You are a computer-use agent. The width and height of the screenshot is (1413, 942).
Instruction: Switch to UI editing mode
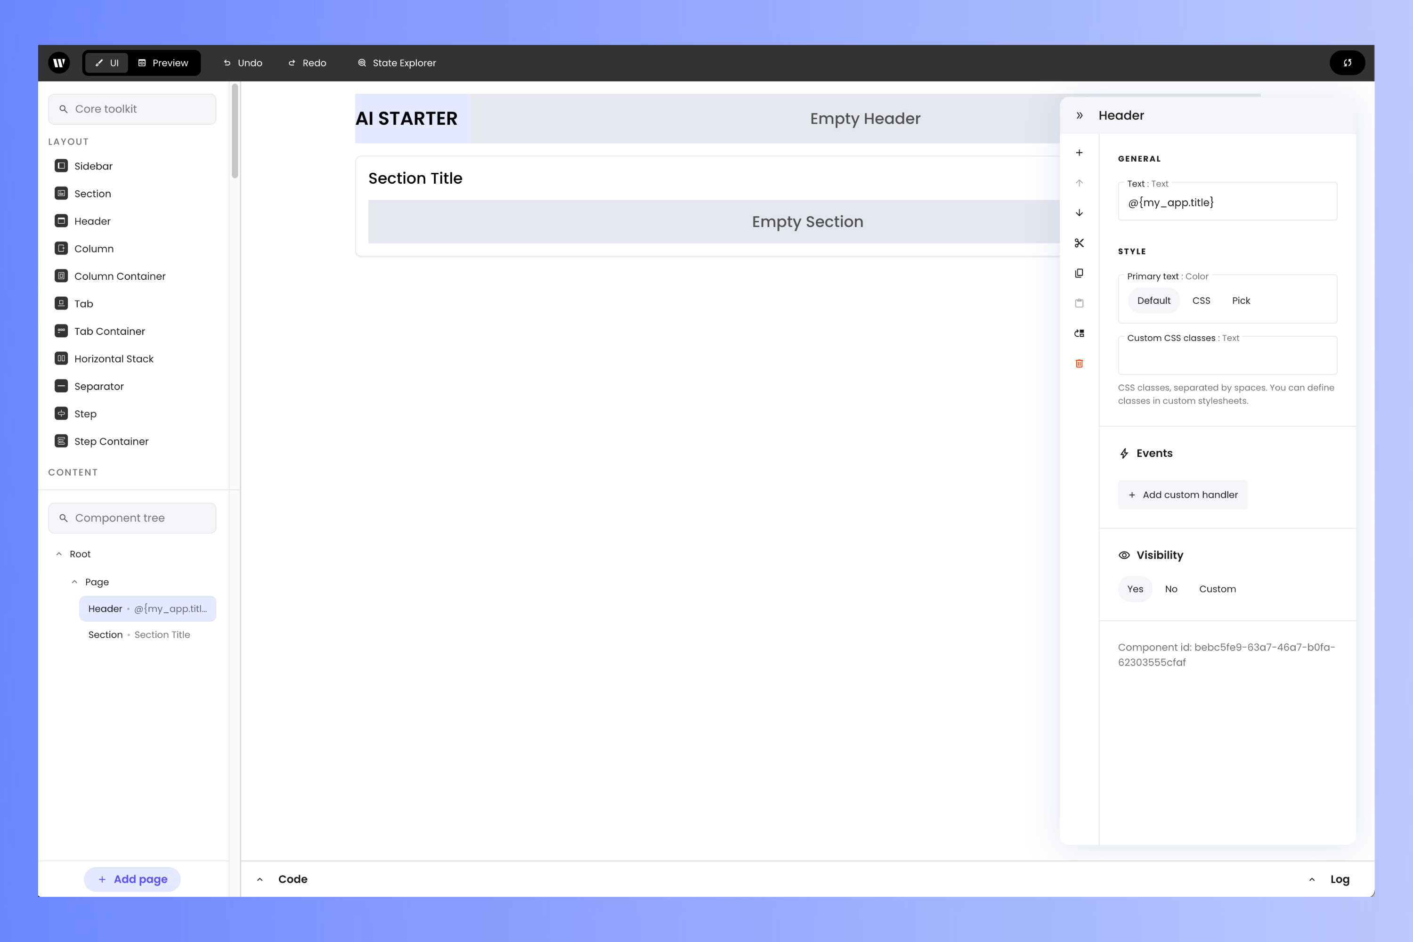point(107,63)
